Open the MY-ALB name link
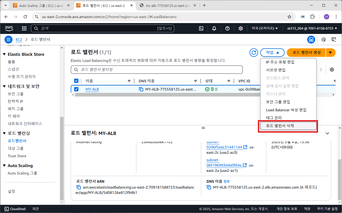This screenshot has height=213, width=342. (x=92, y=89)
